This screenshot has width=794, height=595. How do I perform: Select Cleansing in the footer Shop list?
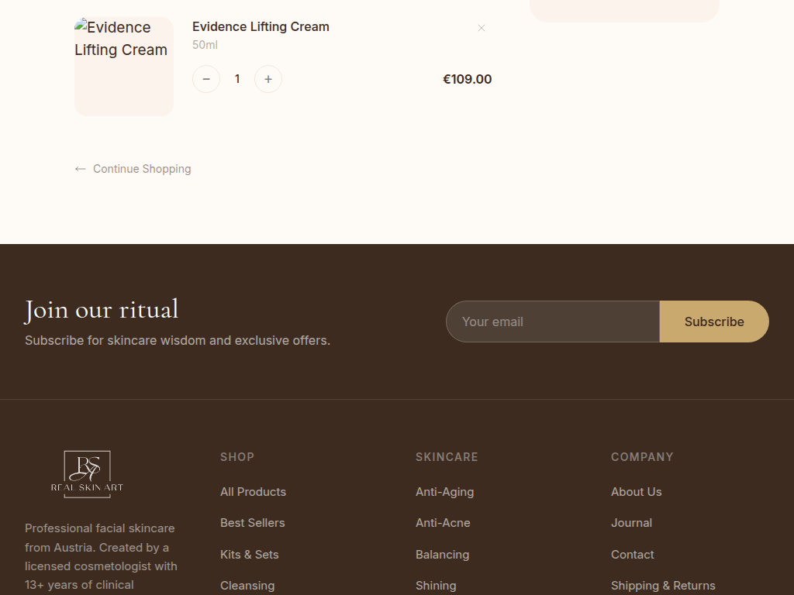(x=247, y=586)
